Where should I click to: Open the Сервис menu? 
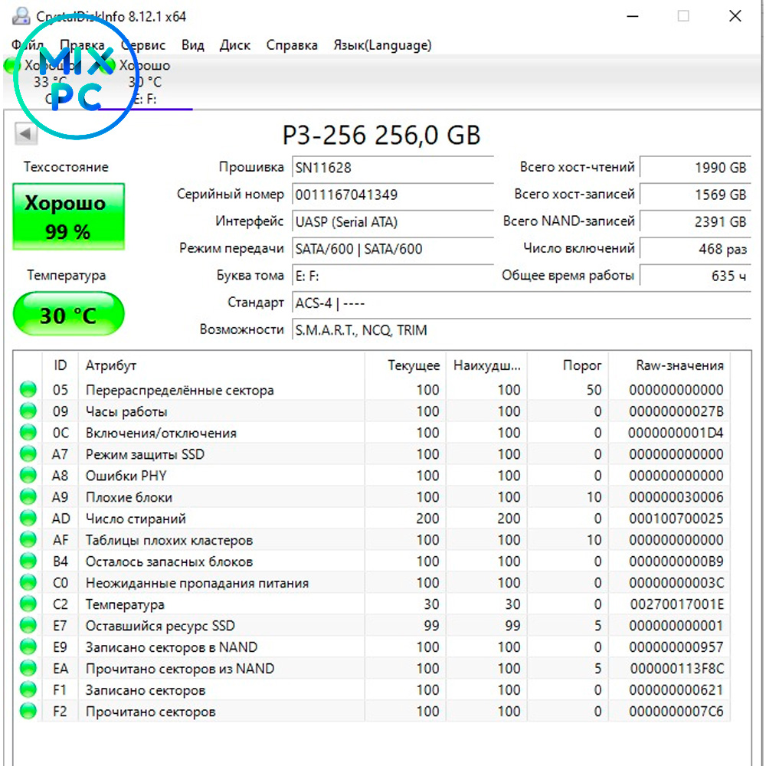pyautogui.click(x=143, y=45)
